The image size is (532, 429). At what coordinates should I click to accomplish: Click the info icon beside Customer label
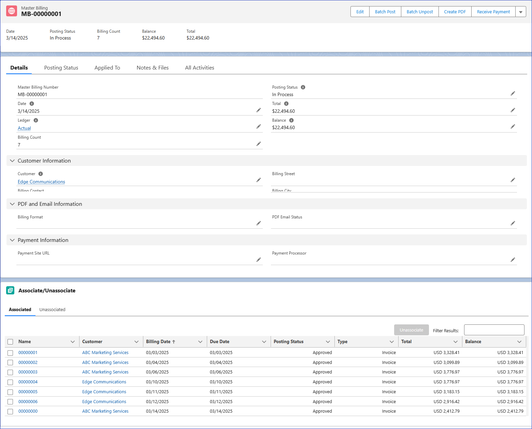(x=41, y=174)
